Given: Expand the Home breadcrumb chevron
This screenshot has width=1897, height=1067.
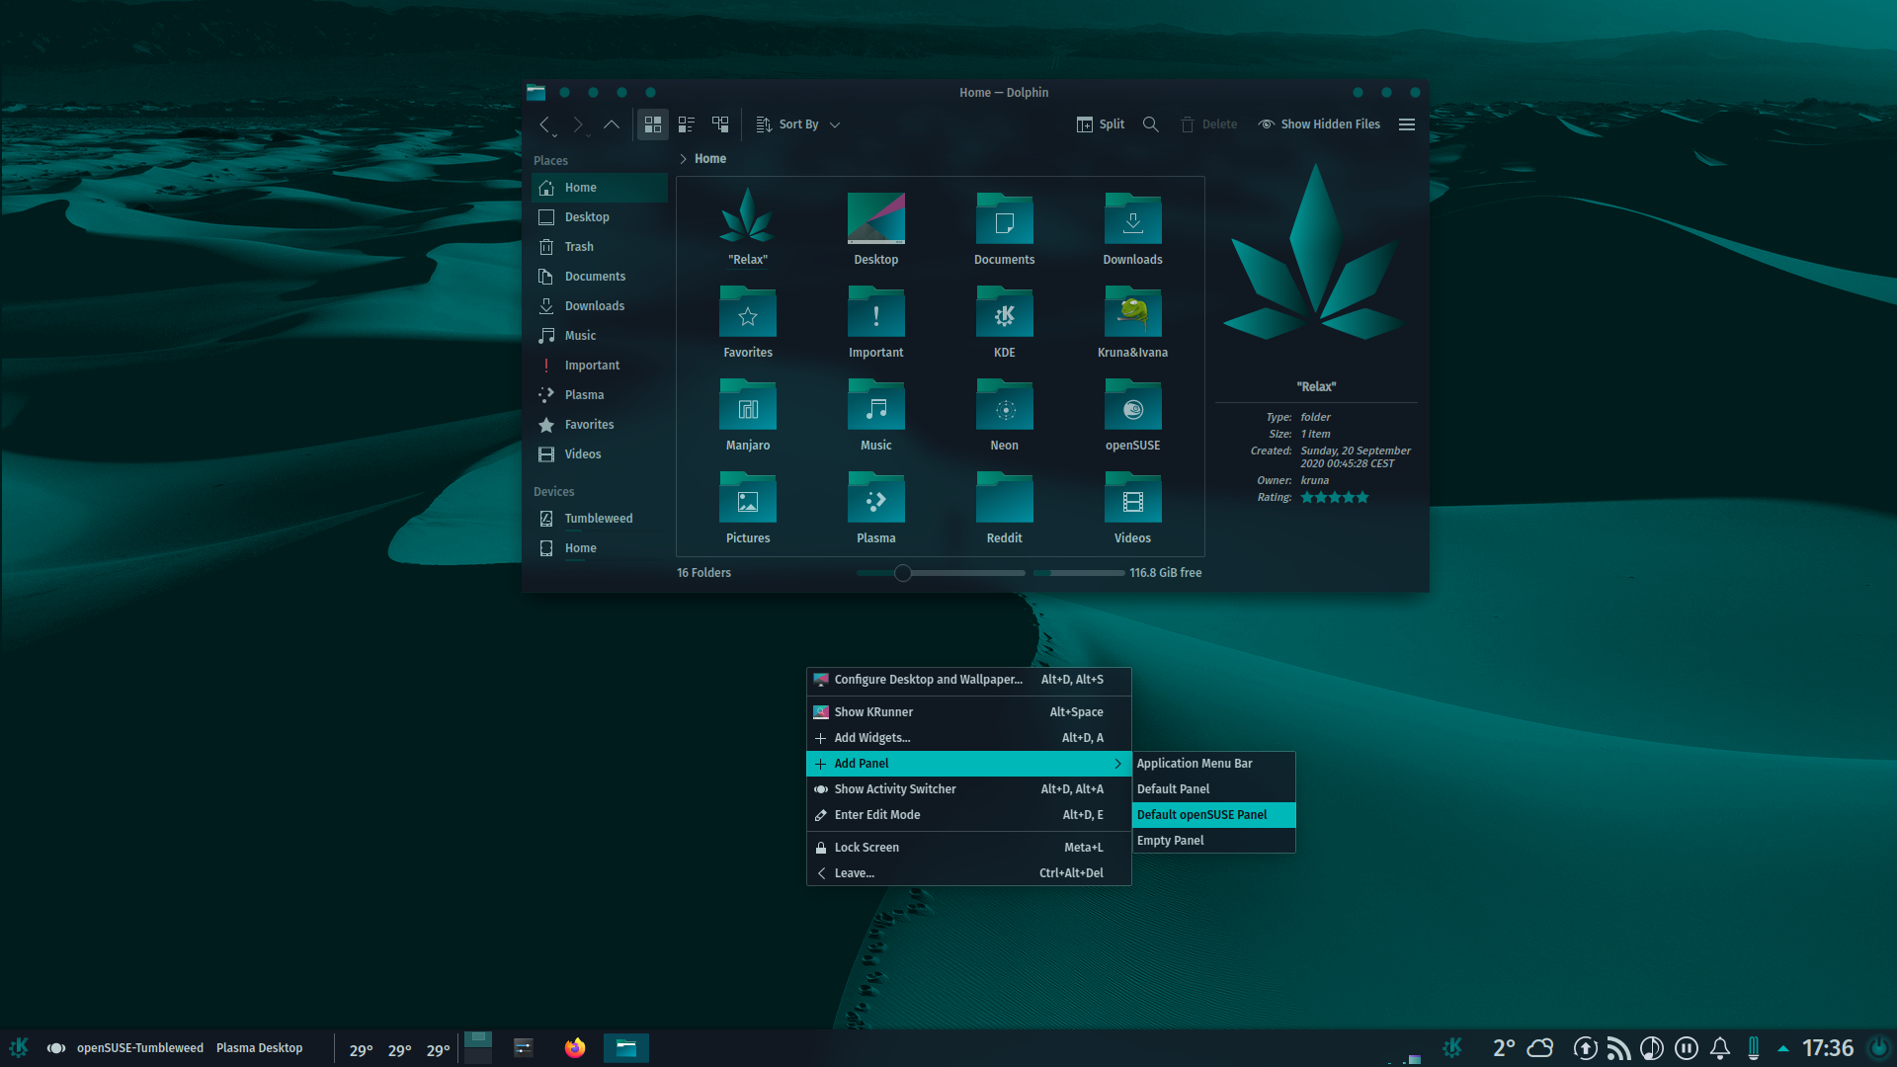Looking at the screenshot, I should click(x=683, y=159).
